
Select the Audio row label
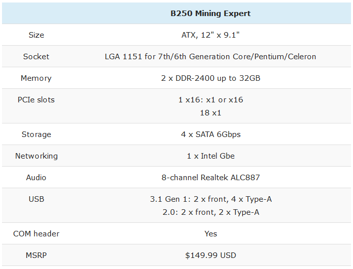(x=36, y=178)
